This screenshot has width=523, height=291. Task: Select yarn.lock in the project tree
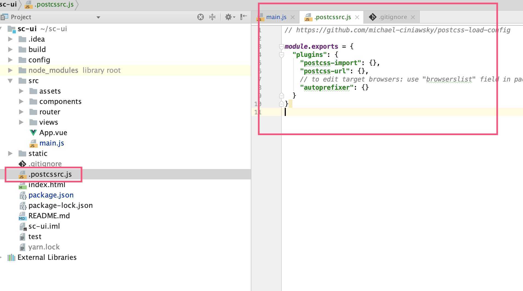(44, 247)
